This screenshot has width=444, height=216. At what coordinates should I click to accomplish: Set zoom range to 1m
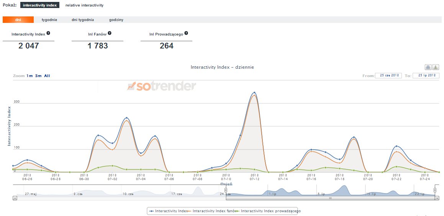pyautogui.click(x=29, y=76)
